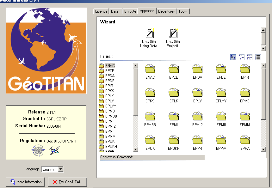This screenshot has width=272, height=188.
Task: Open the EPLY folder icon in grid
Action: 197,92
